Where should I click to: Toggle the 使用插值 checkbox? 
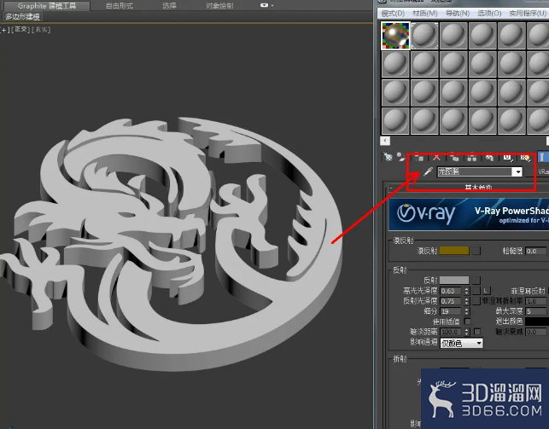tap(467, 321)
